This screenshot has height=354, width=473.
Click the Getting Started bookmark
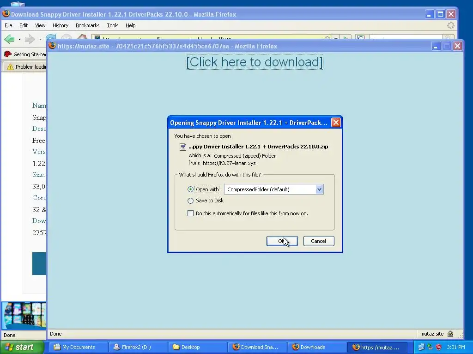pos(26,54)
